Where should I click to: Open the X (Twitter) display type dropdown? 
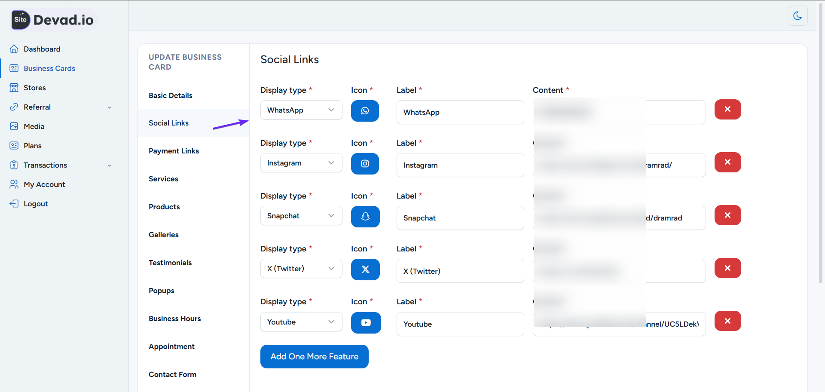(301, 269)
